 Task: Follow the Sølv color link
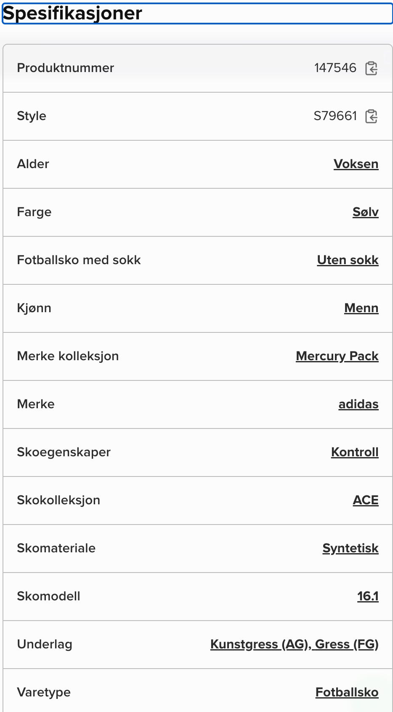365,212
